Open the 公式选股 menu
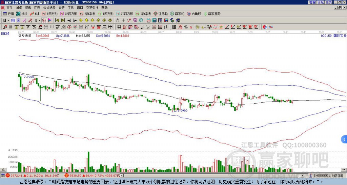Viewport: 347px width, 185px height. [49, 7]
